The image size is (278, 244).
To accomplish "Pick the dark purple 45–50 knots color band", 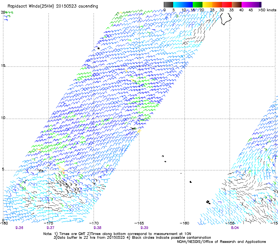I will [x=256, y=5].
